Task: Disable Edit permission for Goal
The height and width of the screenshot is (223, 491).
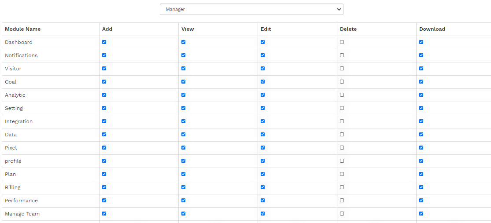Action: (263, 82)
